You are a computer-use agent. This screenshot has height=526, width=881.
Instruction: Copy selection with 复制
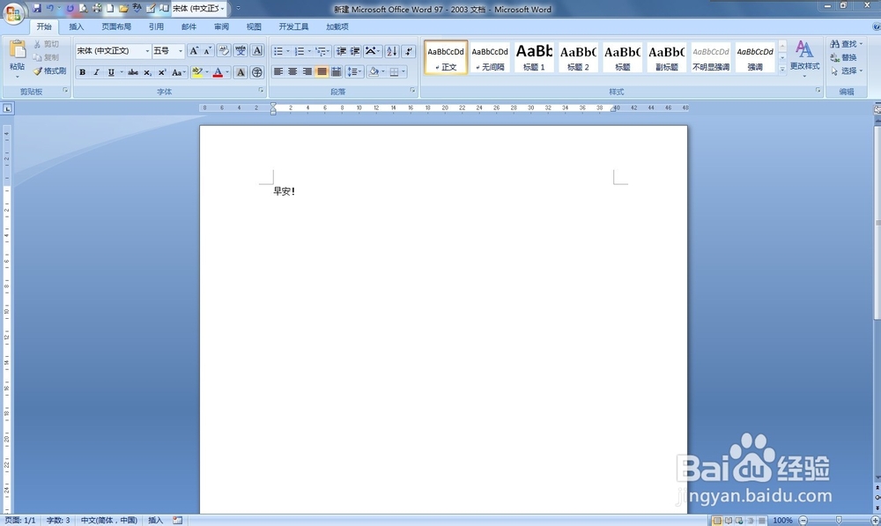click(46, 57)
